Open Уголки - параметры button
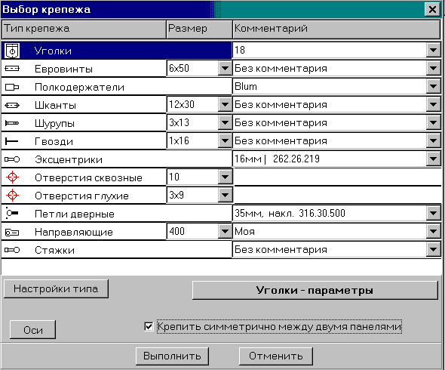The image size is (445, 370). tap(315, 290)
